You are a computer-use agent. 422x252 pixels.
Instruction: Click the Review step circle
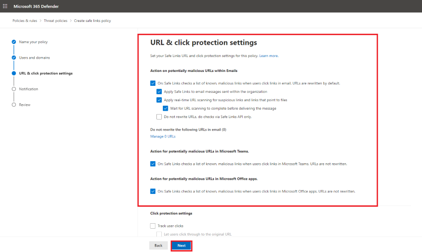[14, 105]
